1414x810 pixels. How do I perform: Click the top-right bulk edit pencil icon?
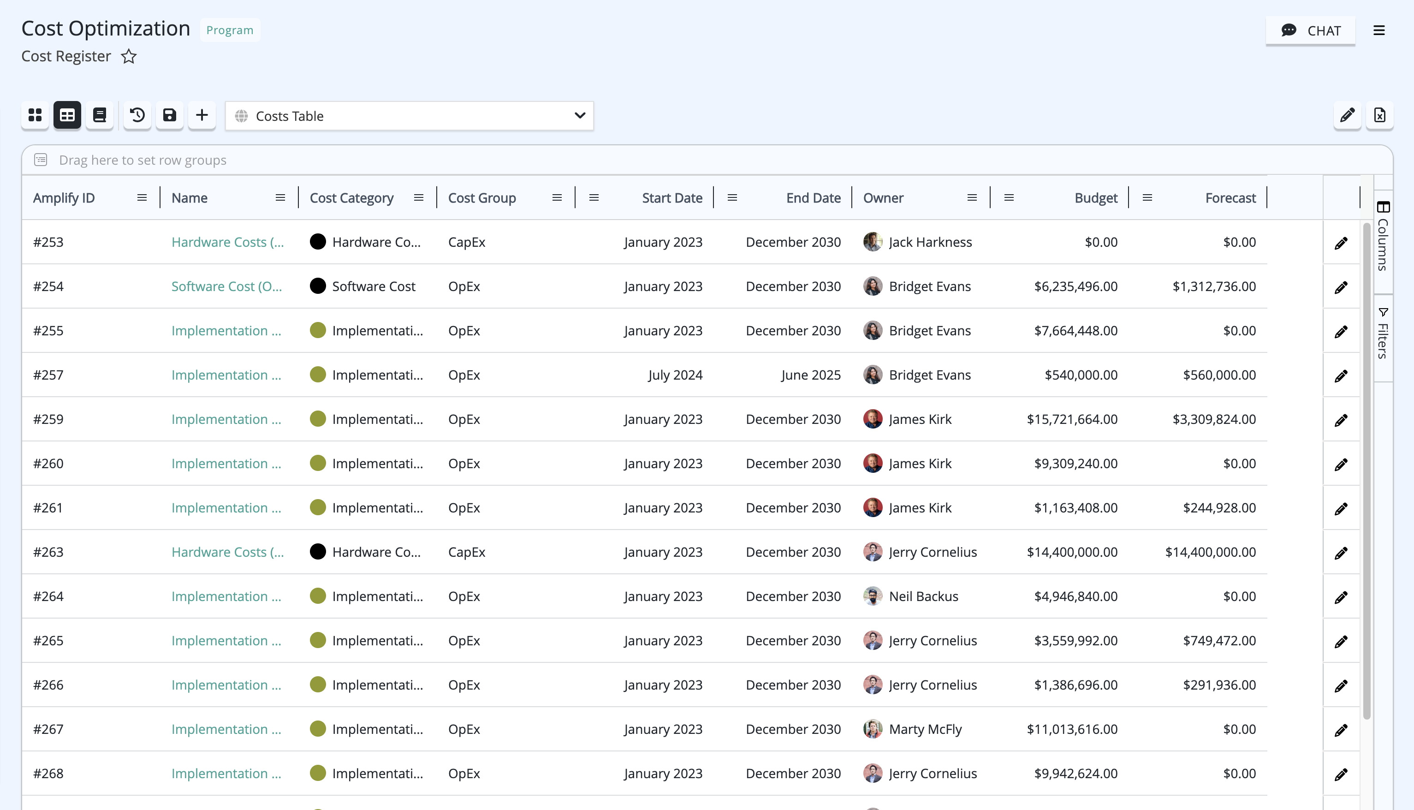point(1347,115)
